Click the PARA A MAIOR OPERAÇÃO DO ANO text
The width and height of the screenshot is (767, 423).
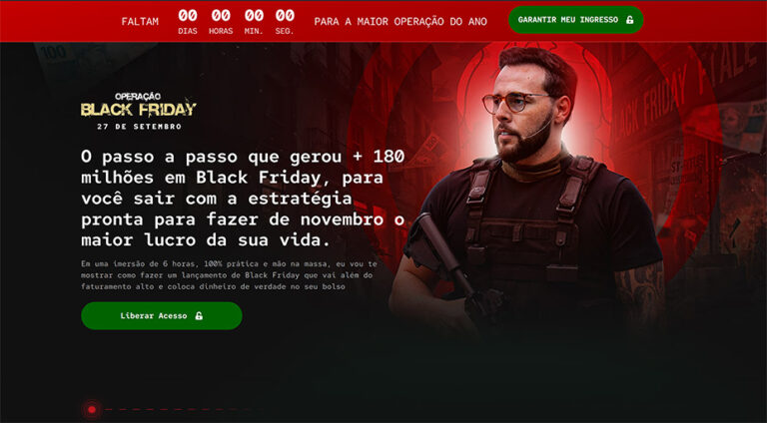click(400, 22)
